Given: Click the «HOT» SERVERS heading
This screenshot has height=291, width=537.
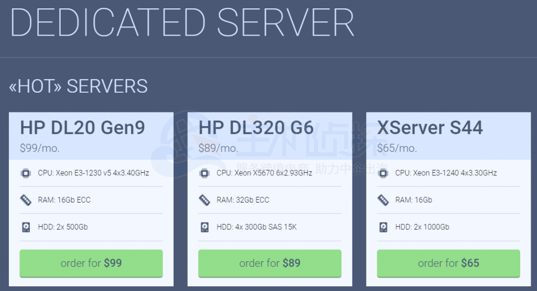Looking at the screenshot, I should tap(79, 86).
